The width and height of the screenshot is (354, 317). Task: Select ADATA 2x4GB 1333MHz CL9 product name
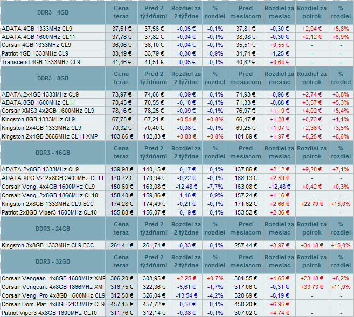[40, 94]
